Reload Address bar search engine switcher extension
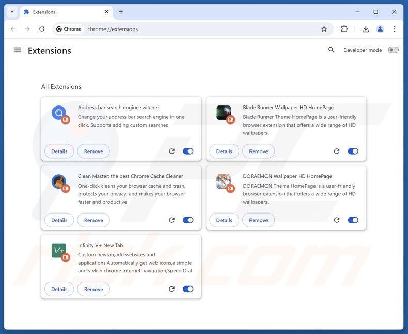The width and height of the screenshot is (408, 334). [172, 151]
